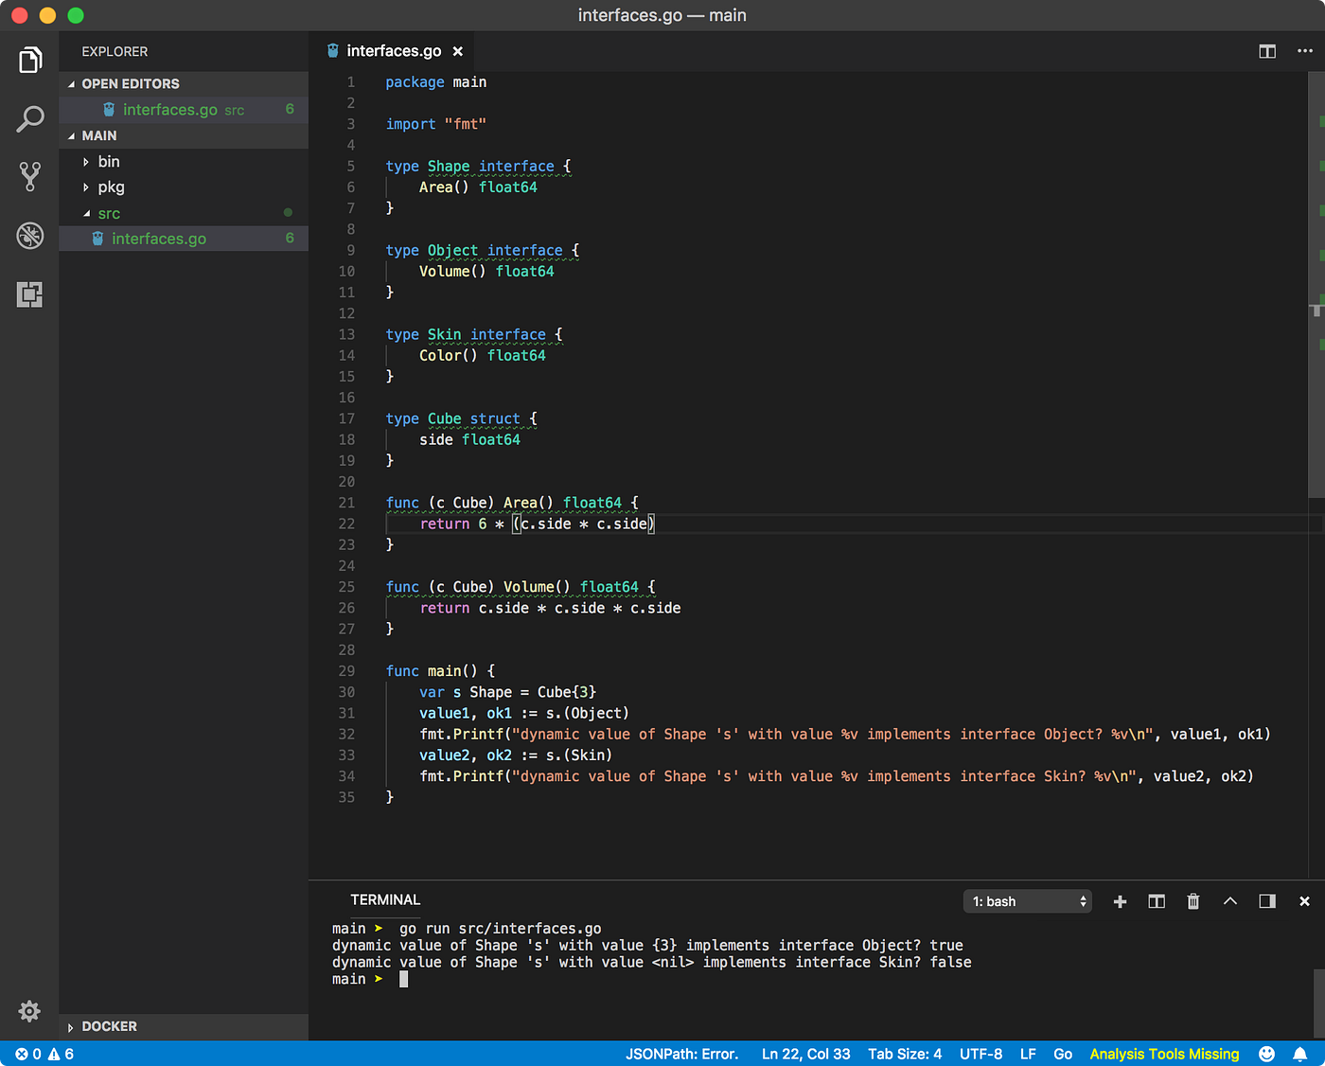Viewport: 1325px width, 1066px height.
Task: Click the Manage gear icon
Action: pos(29,1011)
